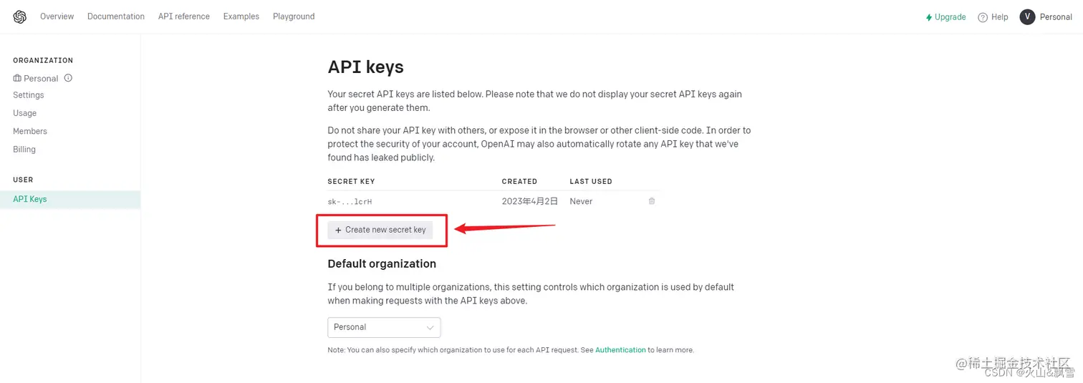The height and width of the screenshot is (383, 1083).
Task: Open the Billing sidebar item
Action: pyautogui.click(x=24, y=150)
